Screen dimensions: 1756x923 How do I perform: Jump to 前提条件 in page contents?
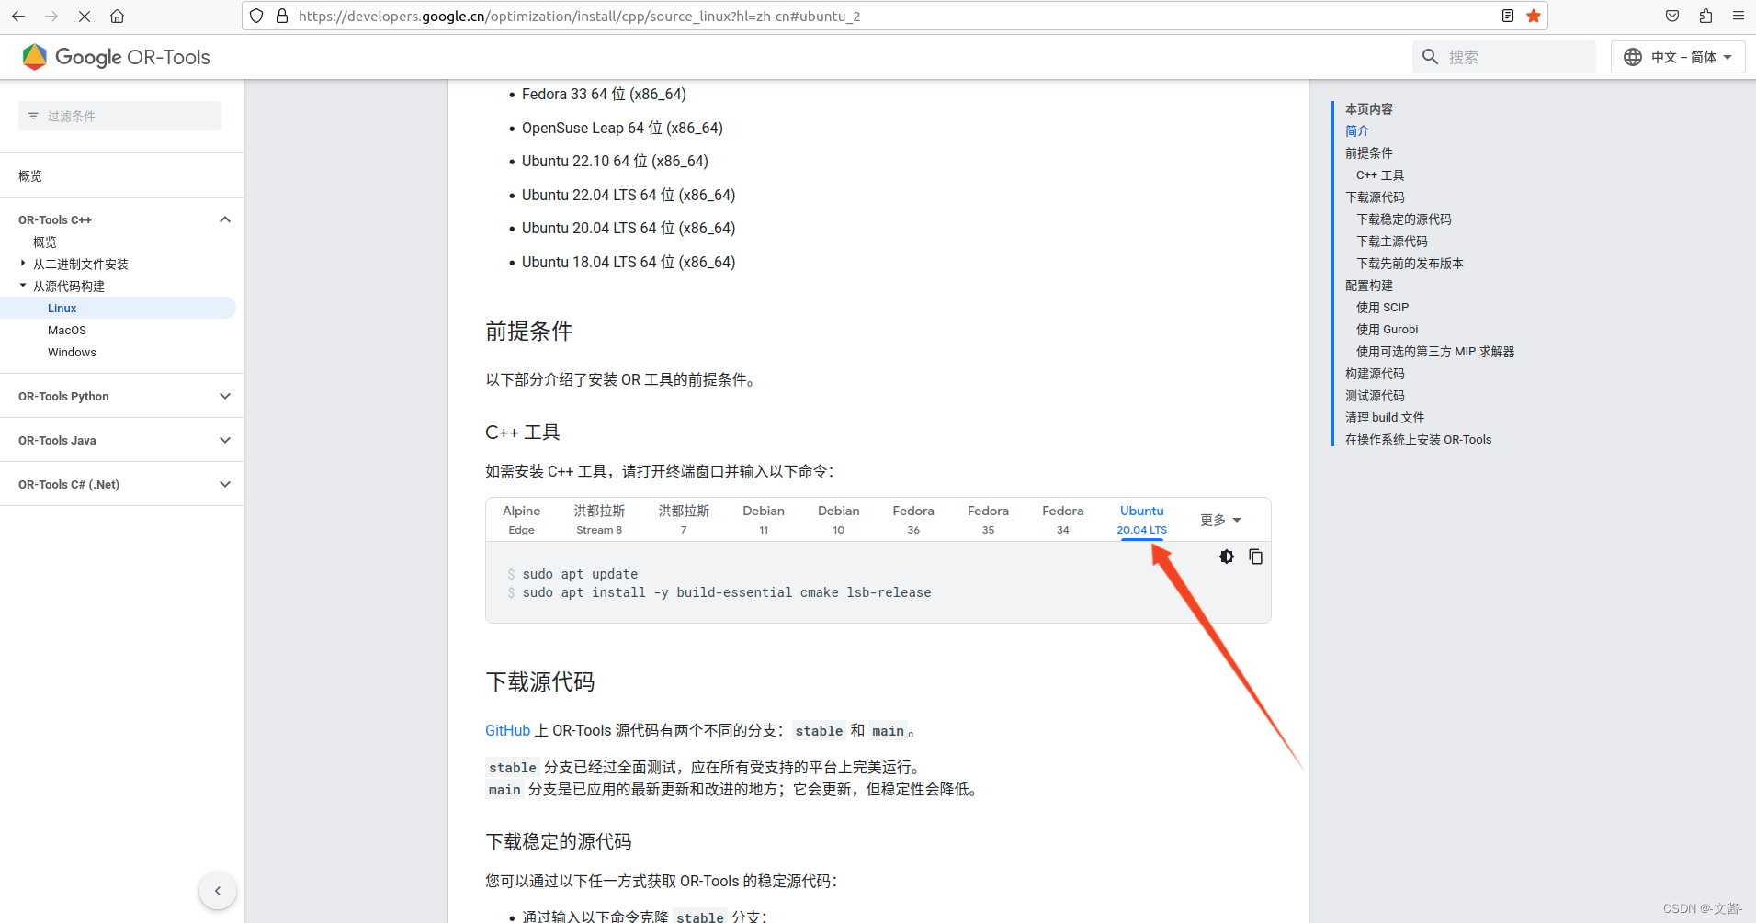click(x=1369, y=152)
